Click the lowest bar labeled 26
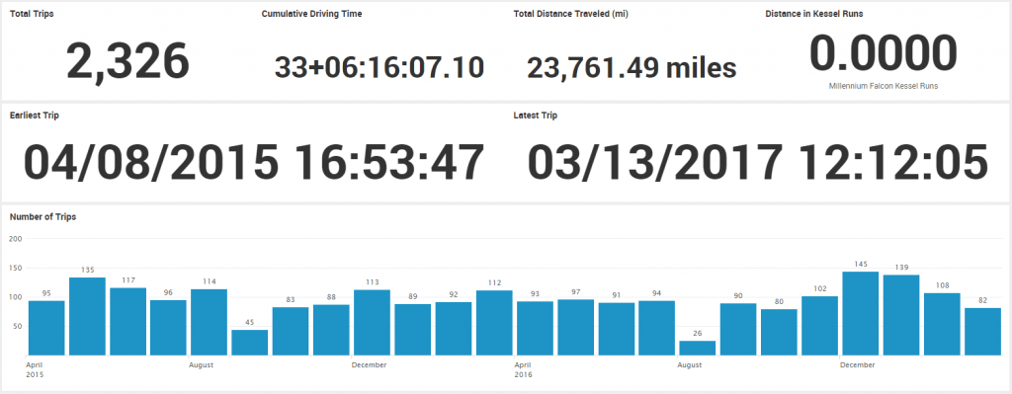This screenshot has width=1012, height=394. [x=698, y=349]
